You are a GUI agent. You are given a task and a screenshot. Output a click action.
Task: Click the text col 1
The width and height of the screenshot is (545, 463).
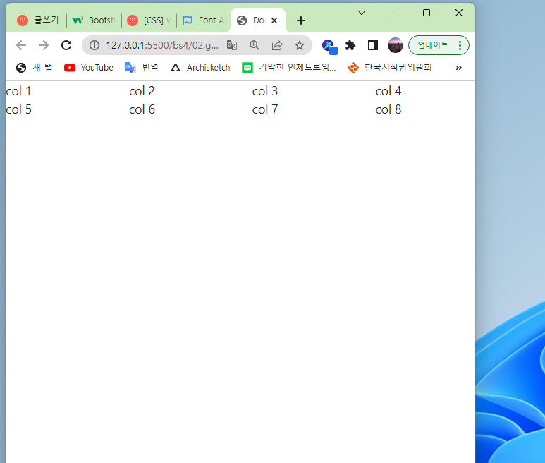point(18,91)
